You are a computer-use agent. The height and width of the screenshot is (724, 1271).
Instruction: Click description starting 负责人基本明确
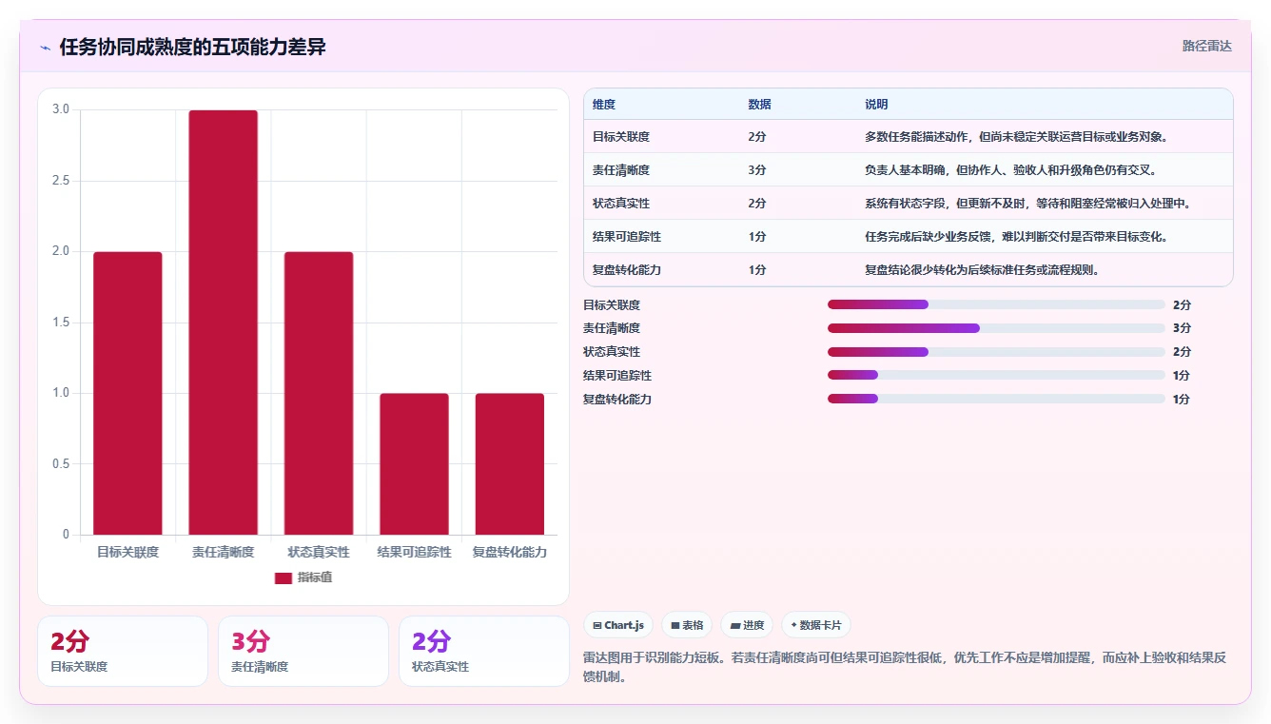coord(1010,170)
